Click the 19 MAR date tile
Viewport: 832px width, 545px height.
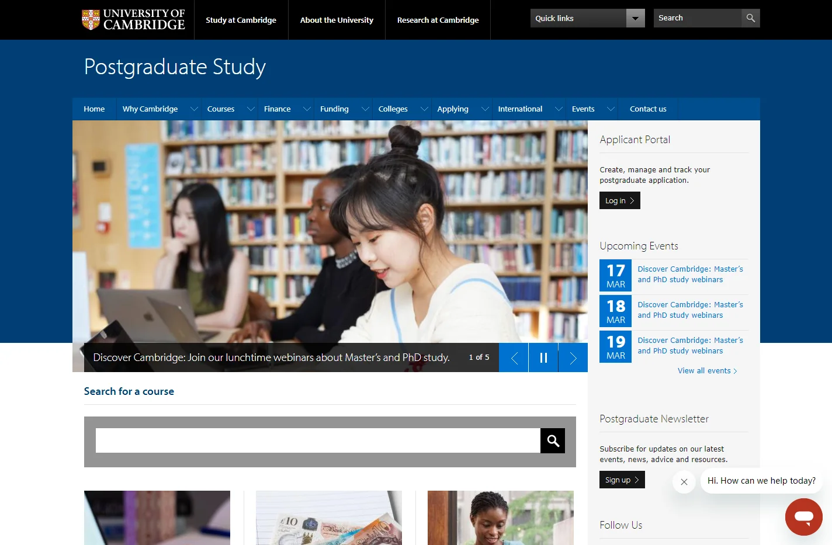pos(616,346)
